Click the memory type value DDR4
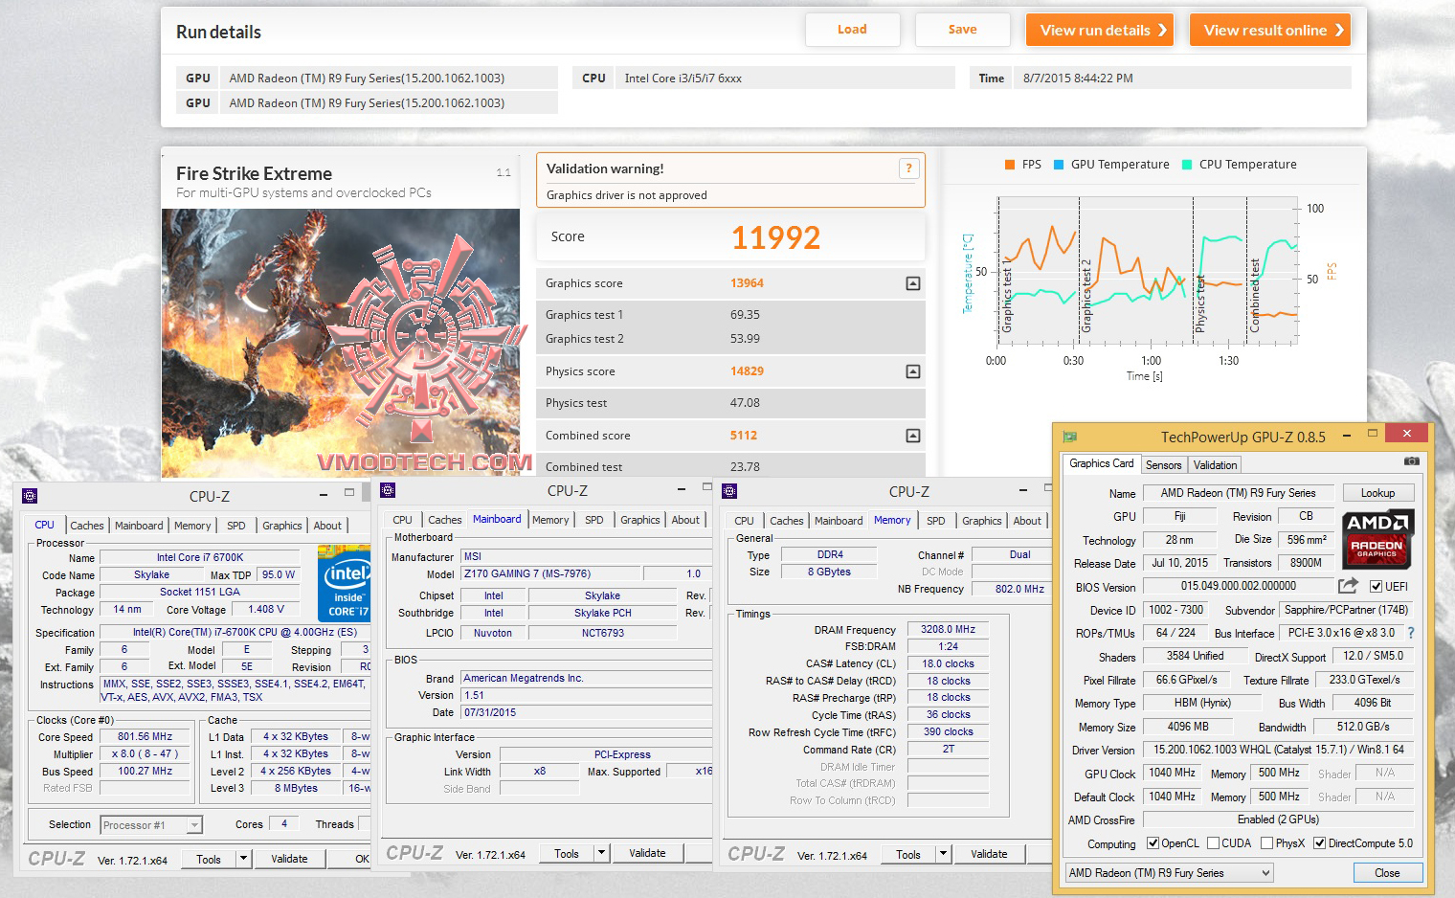 pyautogui.click(x=830, y=554)
